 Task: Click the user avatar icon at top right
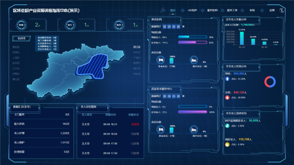coord(282,10)
